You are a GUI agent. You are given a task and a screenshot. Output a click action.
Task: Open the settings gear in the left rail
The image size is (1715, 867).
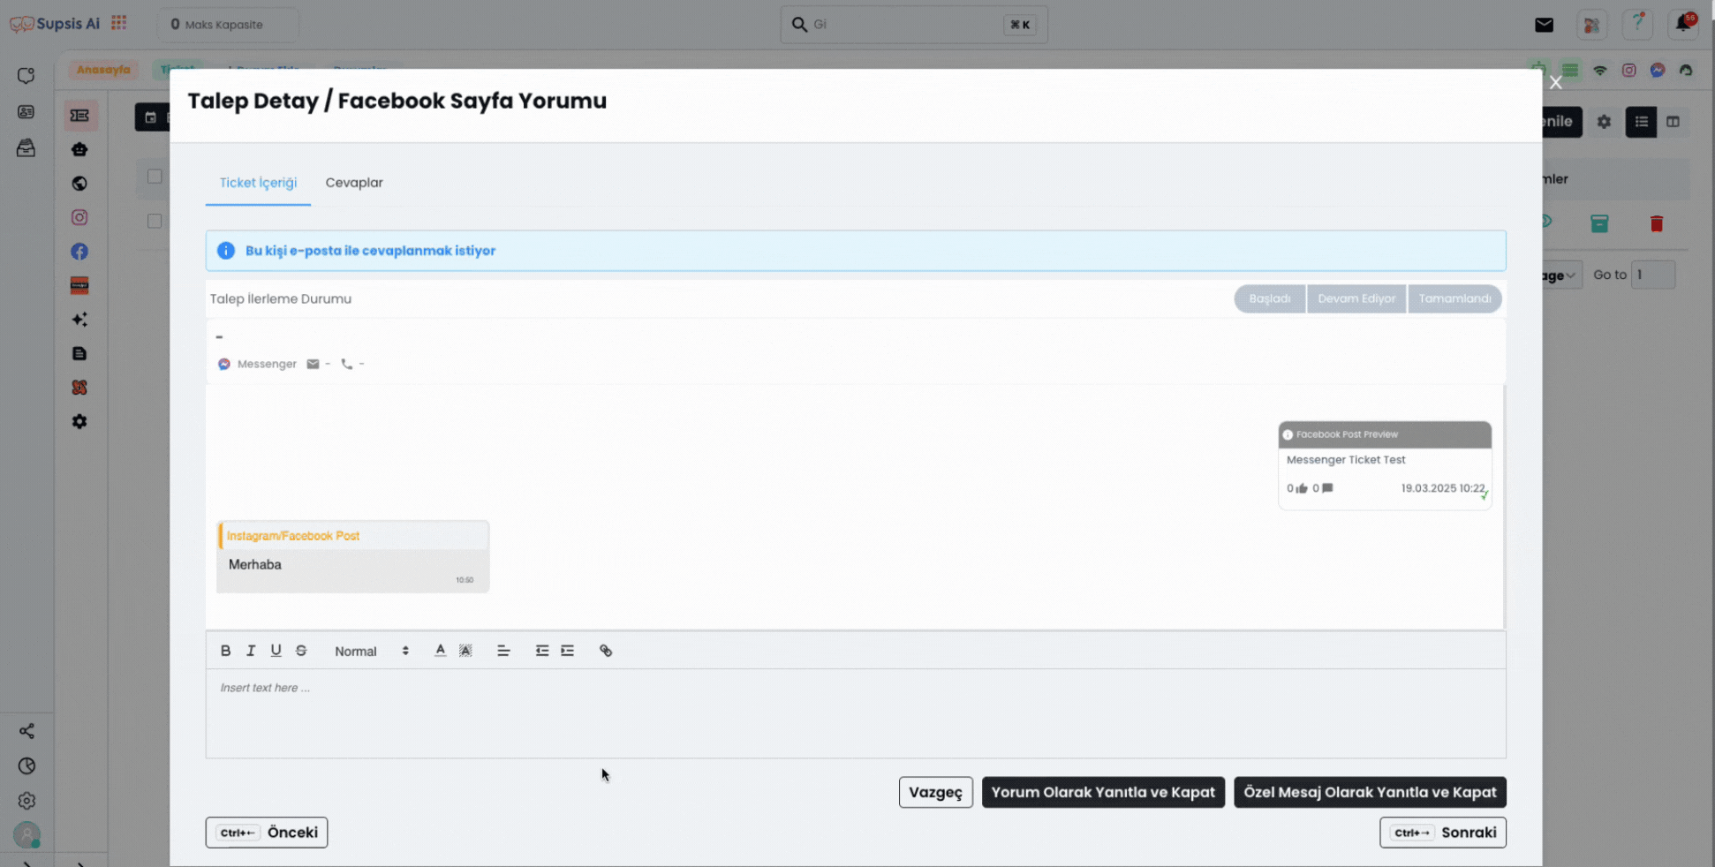(x=26, y=801)
